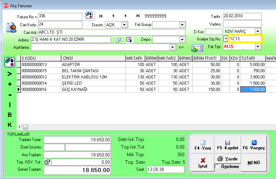This screenshot has width=276, height=179.
Task: Open the MENÜ button
Action: 253,163
